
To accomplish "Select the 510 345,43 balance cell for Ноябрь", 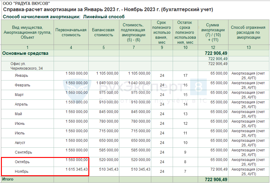I will click(x=107, y=169).
